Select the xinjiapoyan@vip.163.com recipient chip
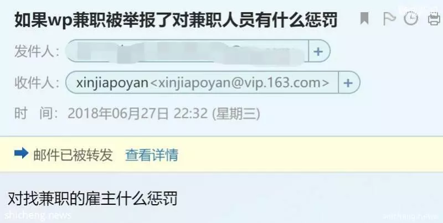Image resolution: width=443 pixels, height=223 pixels. point(202,82)
